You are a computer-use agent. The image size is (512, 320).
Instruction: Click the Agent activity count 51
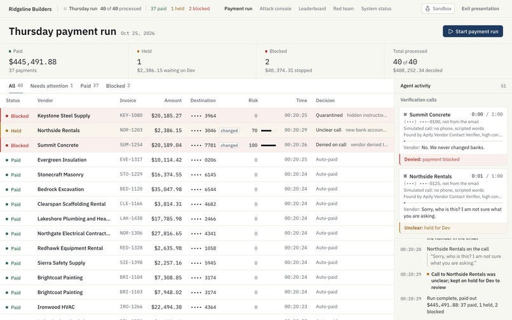coord(503,86)
